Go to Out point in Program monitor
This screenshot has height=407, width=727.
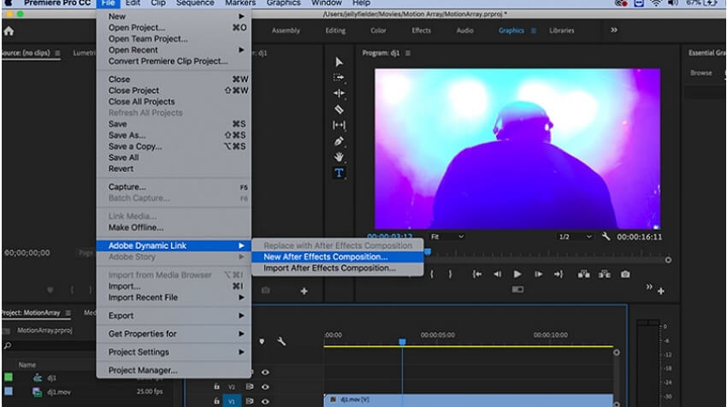point(559,274)
